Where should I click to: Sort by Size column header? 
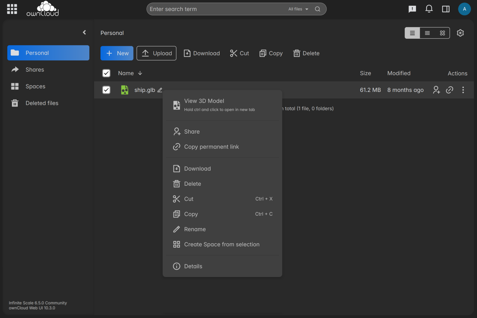365,73
